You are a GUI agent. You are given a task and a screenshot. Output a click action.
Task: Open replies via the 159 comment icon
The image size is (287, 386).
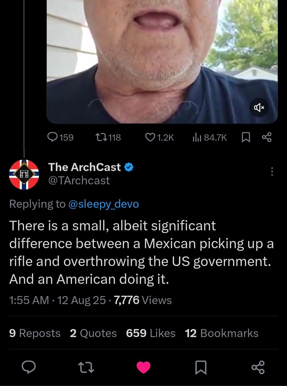53,137
